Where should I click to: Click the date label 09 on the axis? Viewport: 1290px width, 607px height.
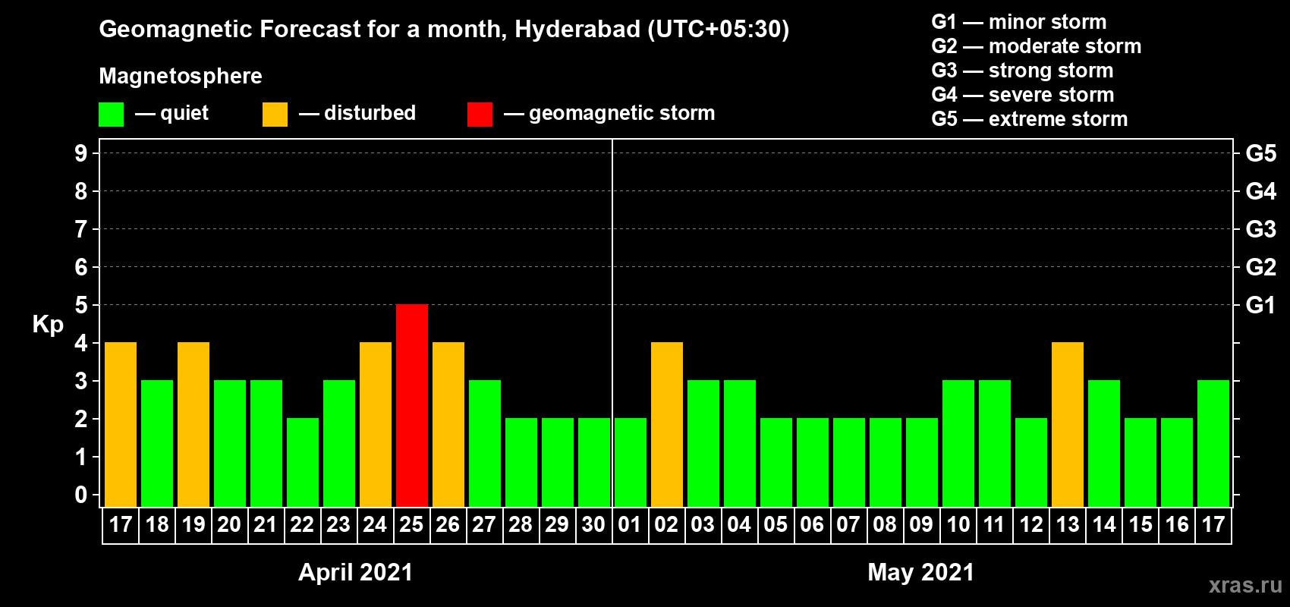[x=921, y=525]
